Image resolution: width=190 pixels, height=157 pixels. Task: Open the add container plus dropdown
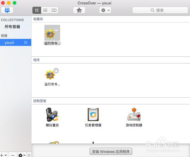click(4, 155)
